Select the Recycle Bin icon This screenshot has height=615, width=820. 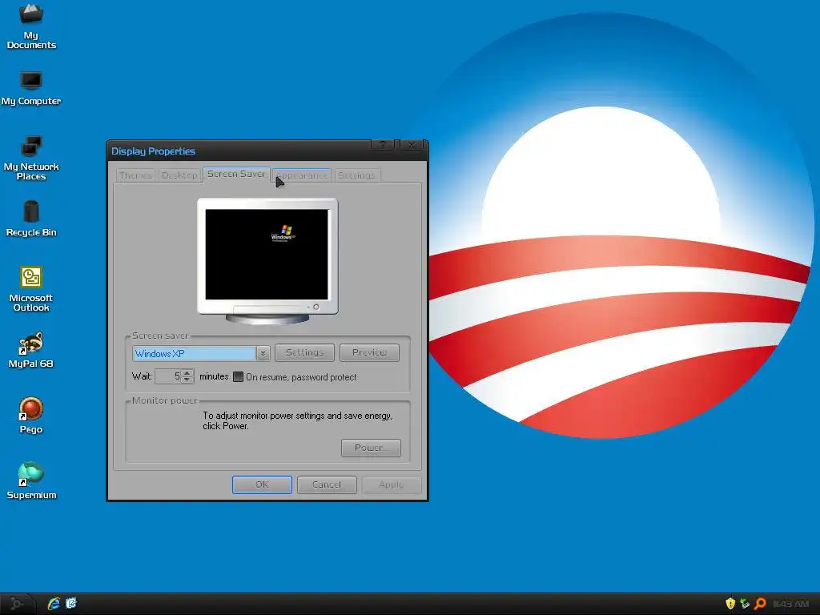[x=31, y=219]
